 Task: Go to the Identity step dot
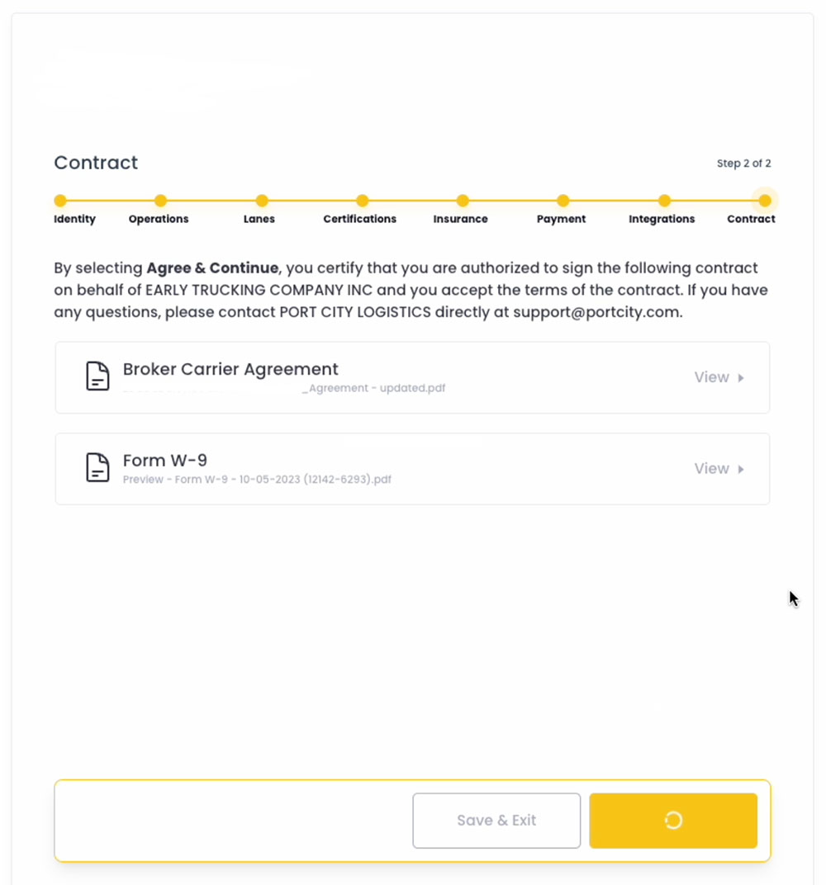point(60,201)
